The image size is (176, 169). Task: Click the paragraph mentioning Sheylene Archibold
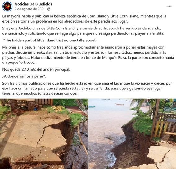(x=83, y=31)
